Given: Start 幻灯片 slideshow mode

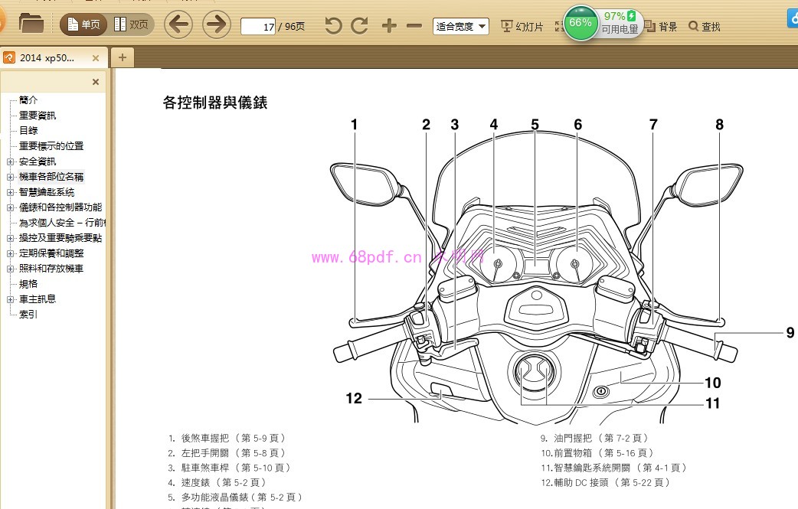Looking at the screenshot, I should coord(522,27).
